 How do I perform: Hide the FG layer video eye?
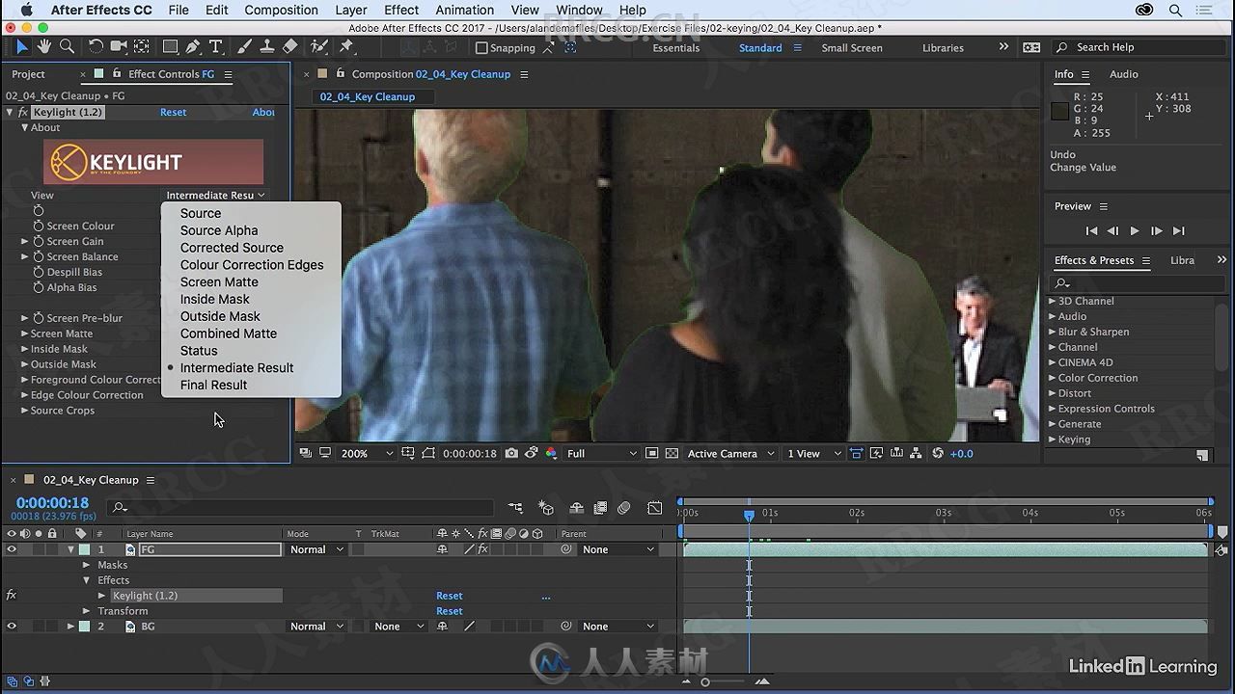[x=12, y=549]
